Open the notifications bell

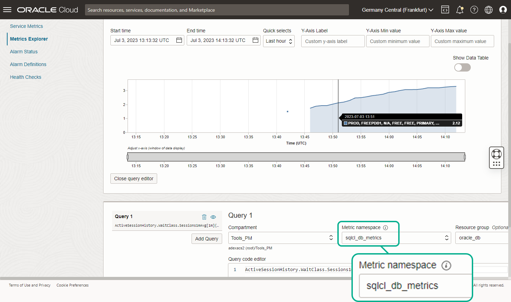point(460,10)
